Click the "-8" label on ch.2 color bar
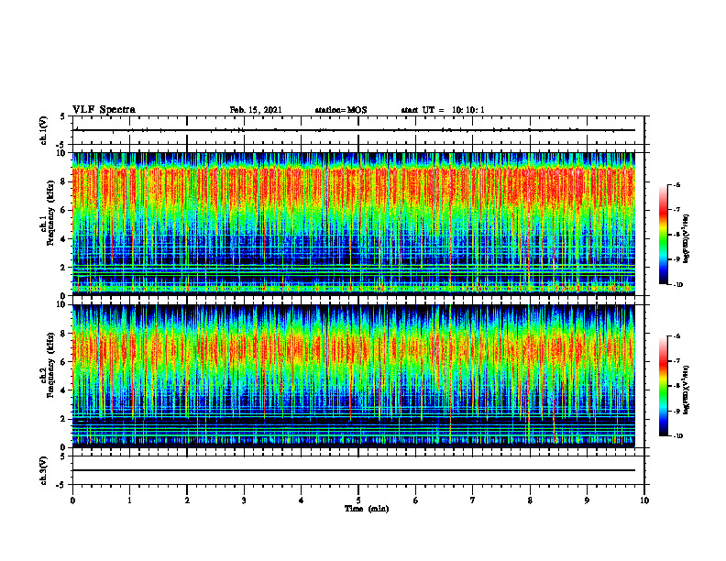The width and height of the screenshot is (726, 561). pos(676,386)
